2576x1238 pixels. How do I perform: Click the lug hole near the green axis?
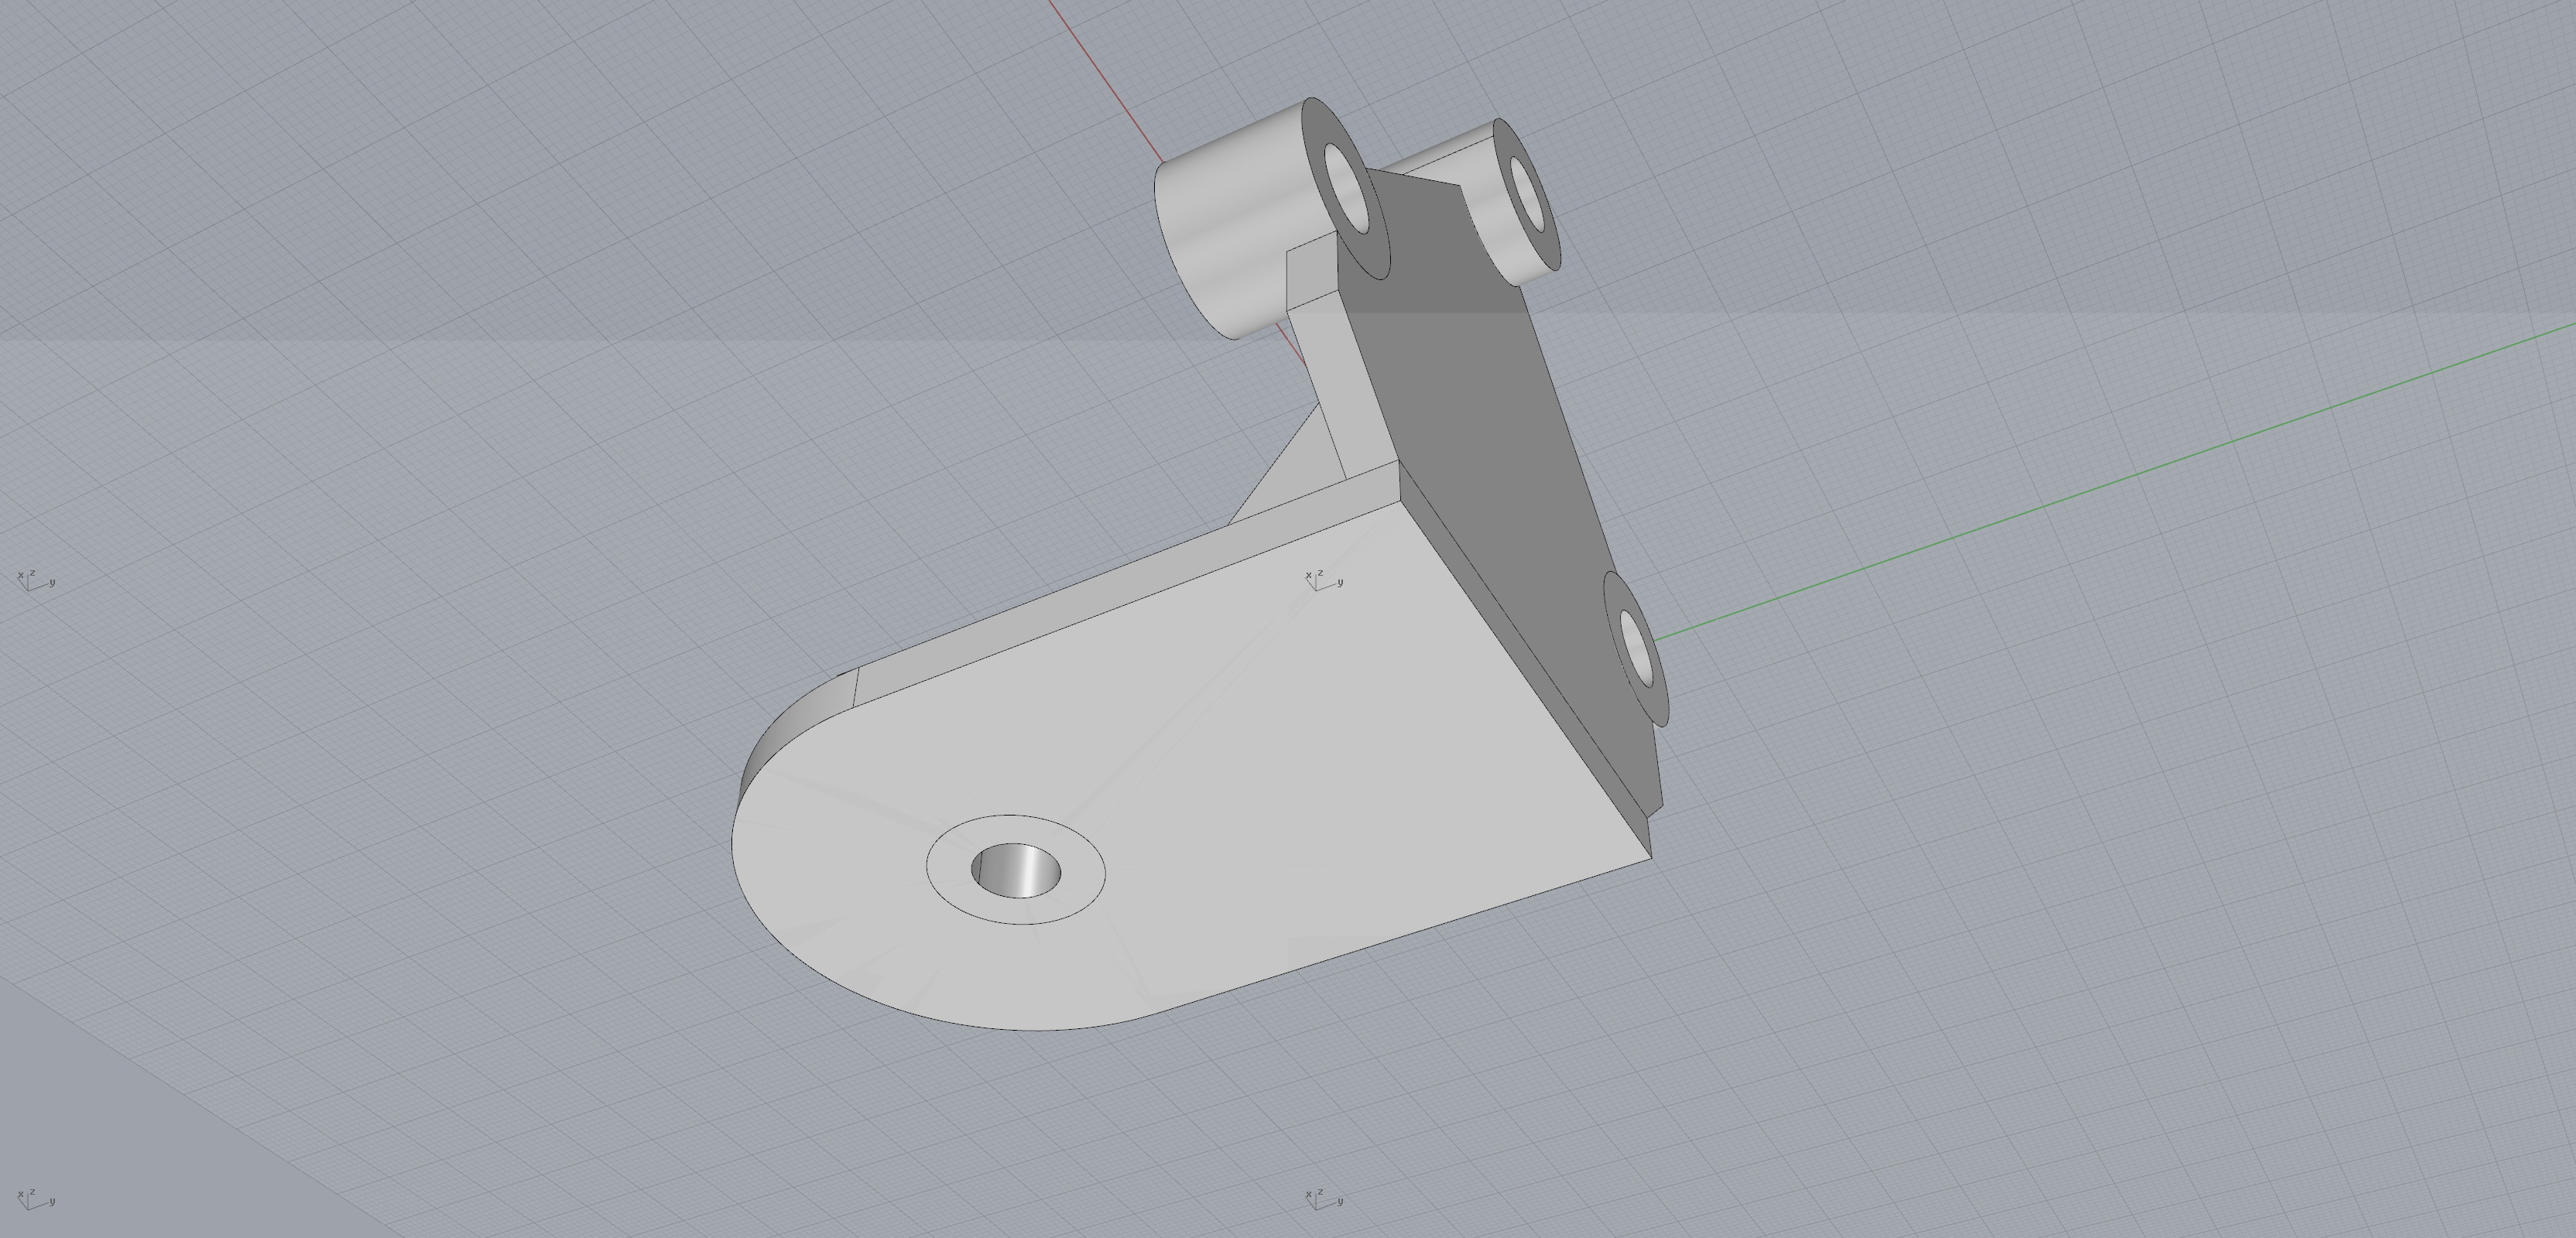point(1635,648)
